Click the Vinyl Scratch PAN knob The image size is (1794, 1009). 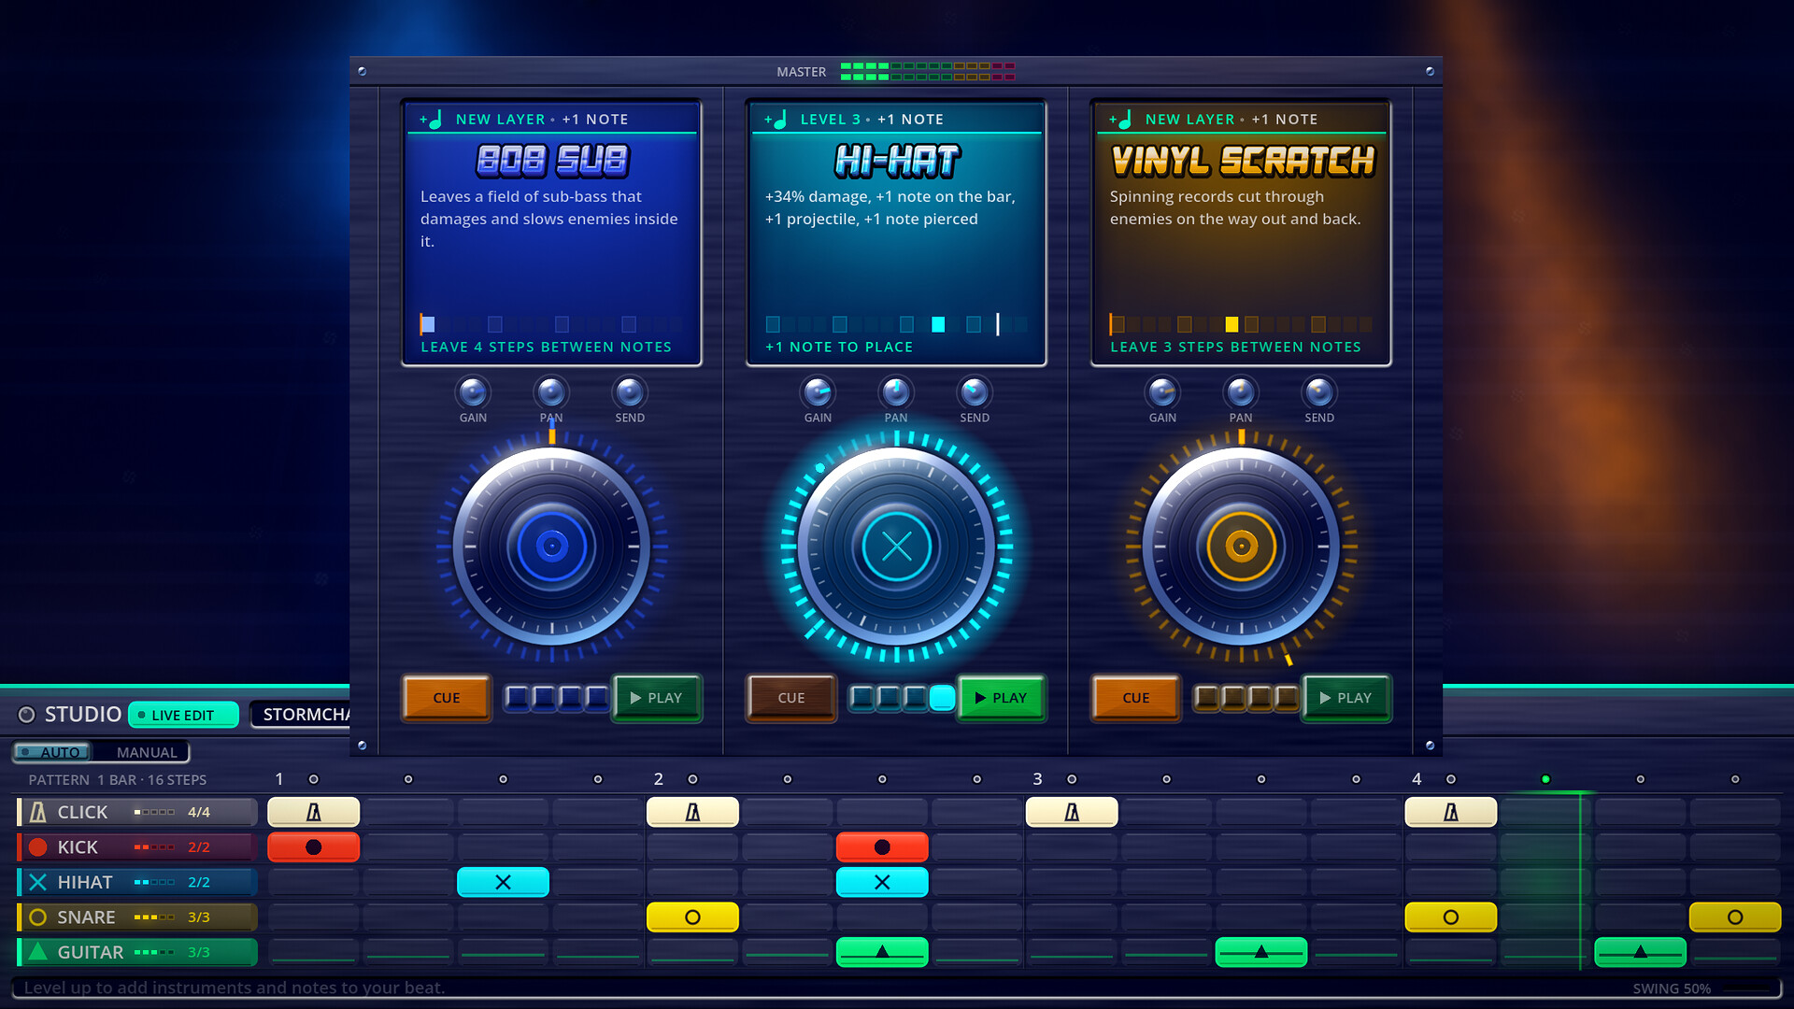pos(1241,392)
